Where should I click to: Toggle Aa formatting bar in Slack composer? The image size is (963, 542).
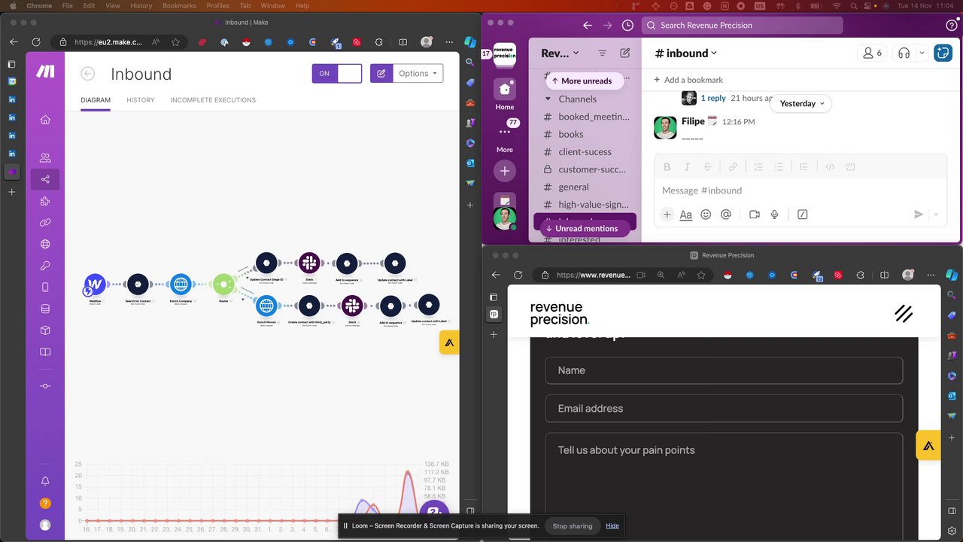click(x=686, y=215)
